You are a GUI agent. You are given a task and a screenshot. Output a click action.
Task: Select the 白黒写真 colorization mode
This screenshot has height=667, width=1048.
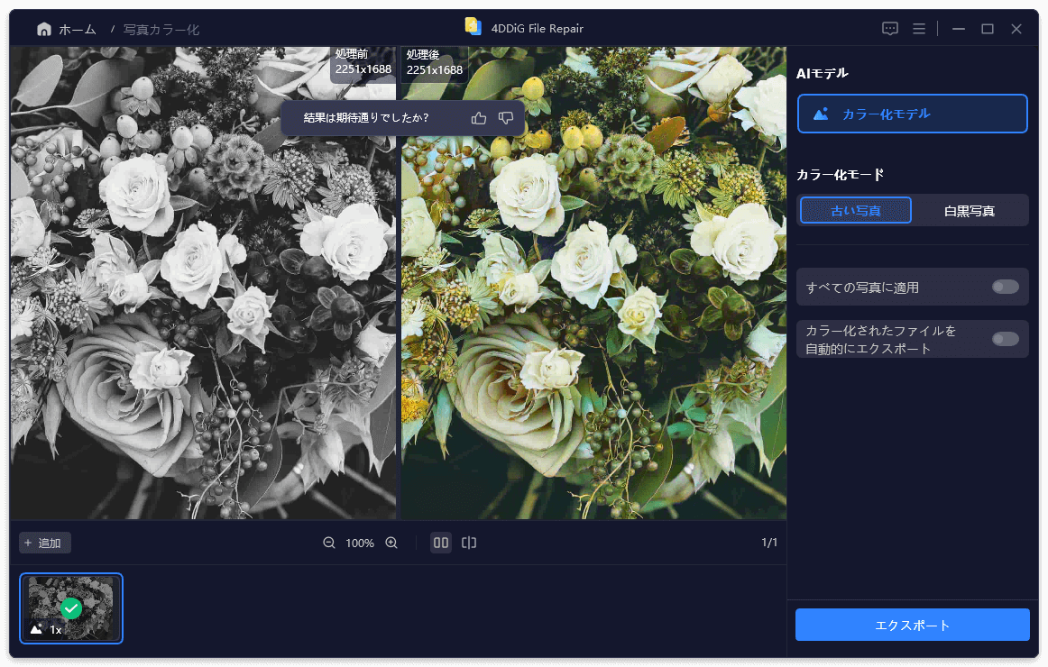[x=970, y=211]
